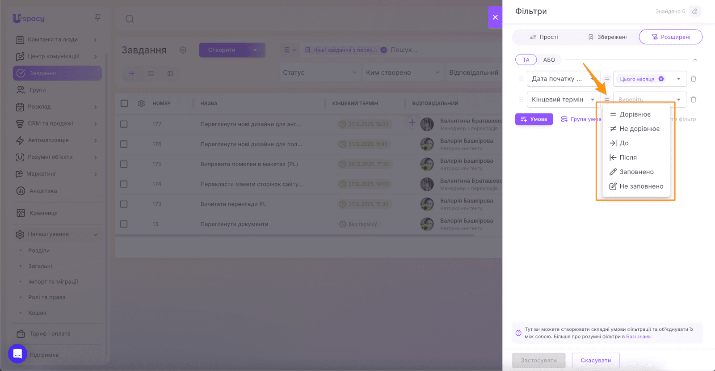Expand Компанія та люди menu
The width and height of the screenshot is (715, 371).
pos(56,40)
